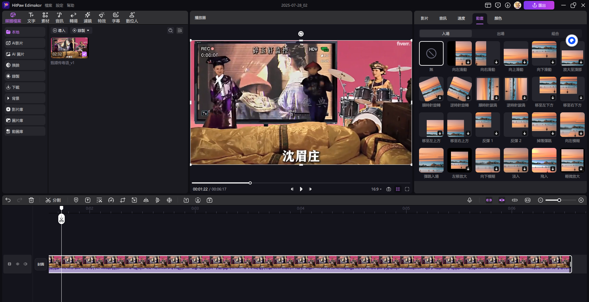
Task: Expand the 背景 sidebar item
Action: click(x=25, y=98)
